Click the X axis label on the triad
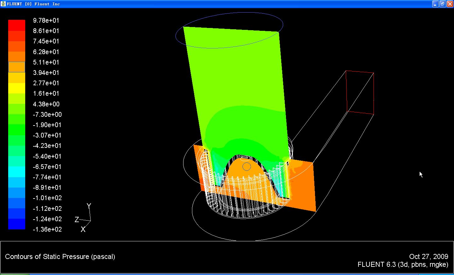Image resolution: width=454 pixels, height=275 pixels. 83,229
